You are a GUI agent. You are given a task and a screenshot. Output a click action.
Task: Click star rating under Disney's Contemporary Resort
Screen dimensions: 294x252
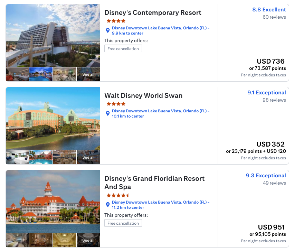pyautogui.click(x=116, y=21)
